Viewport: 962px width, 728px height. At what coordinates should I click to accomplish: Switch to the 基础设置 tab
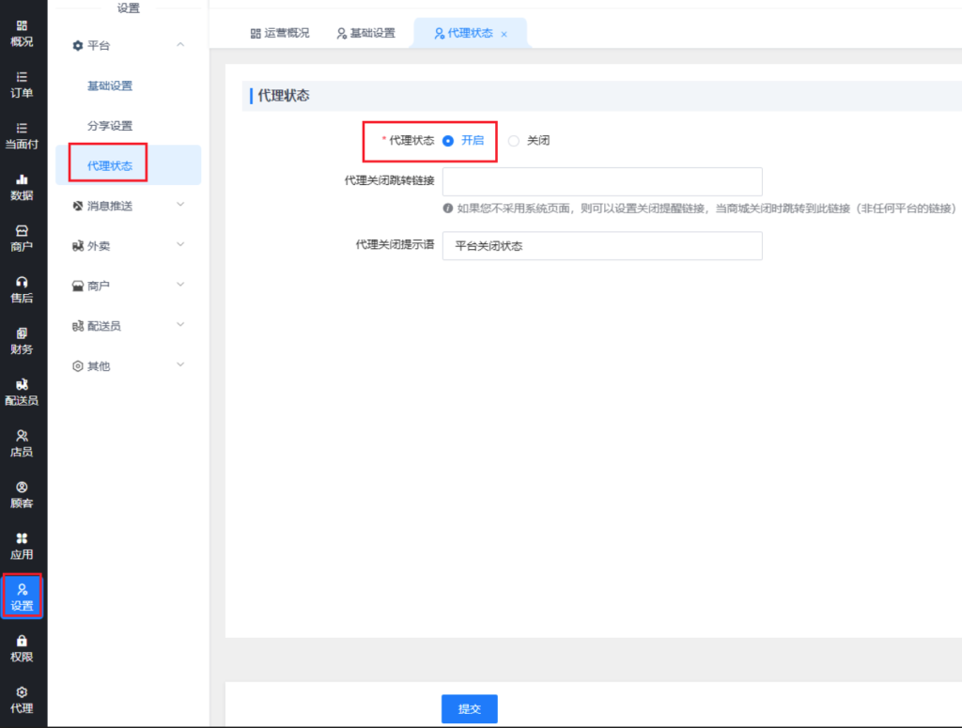(365, 33)
